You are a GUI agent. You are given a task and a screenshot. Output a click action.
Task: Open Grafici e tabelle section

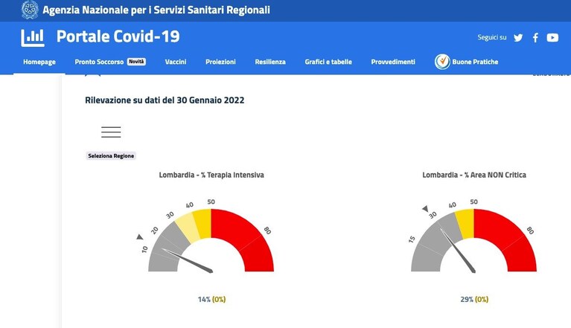(x=328, y=62)
